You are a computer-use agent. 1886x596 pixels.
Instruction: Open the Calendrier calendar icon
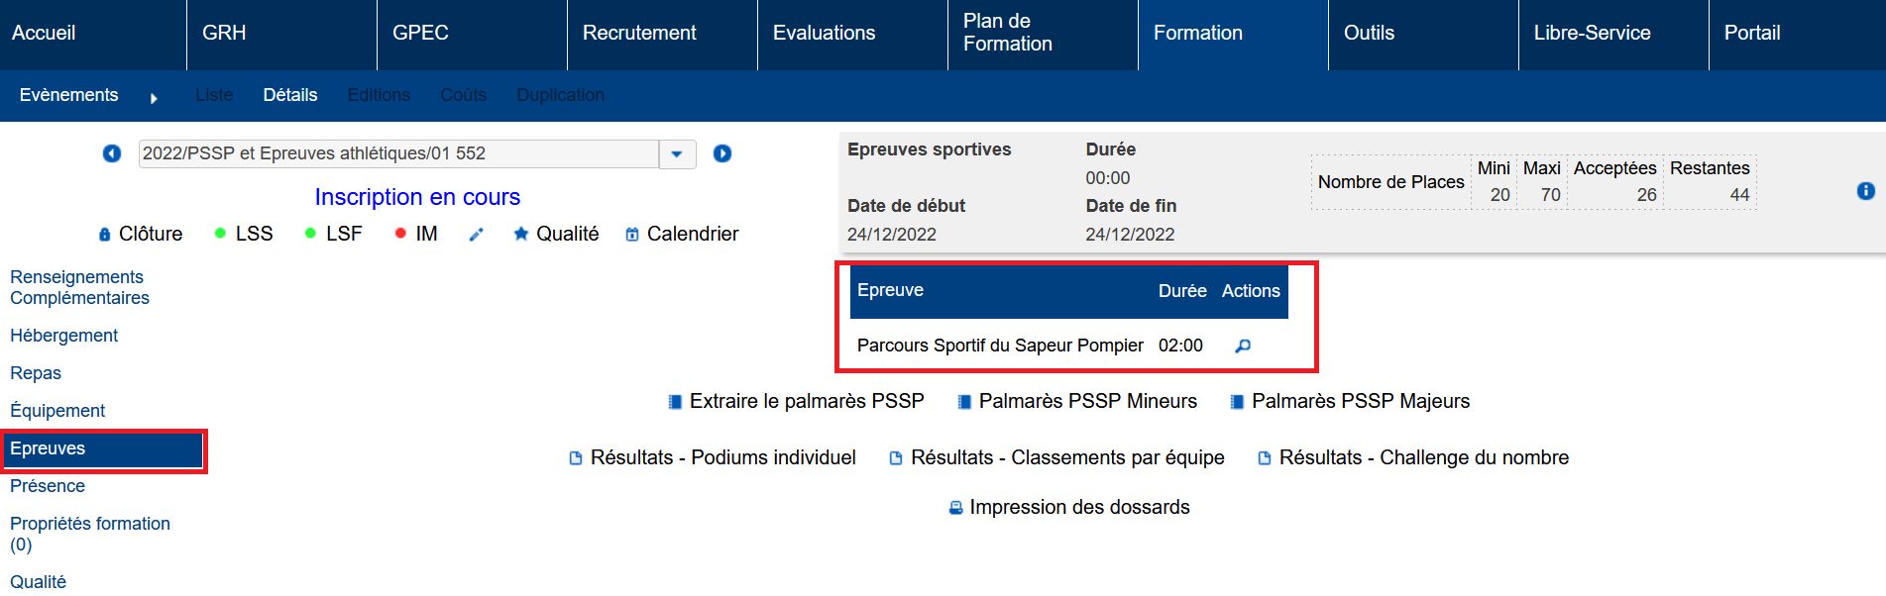pos(632,235)
